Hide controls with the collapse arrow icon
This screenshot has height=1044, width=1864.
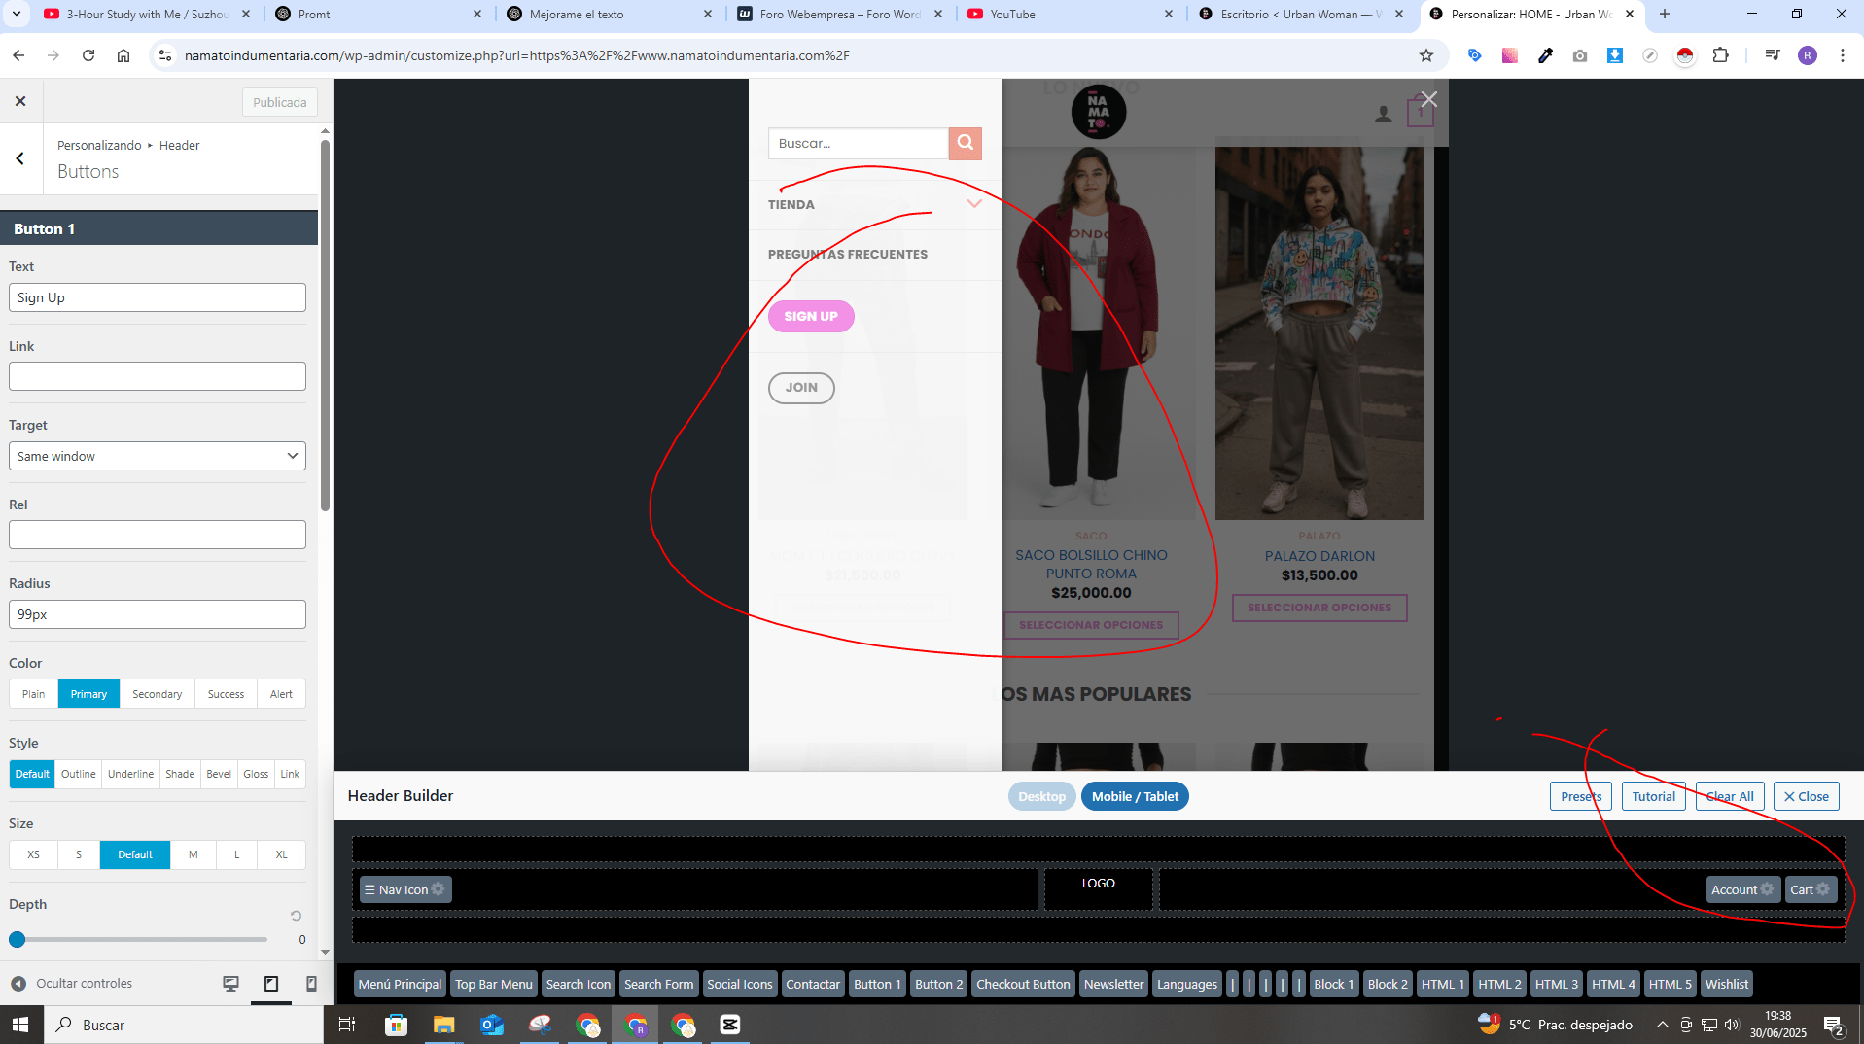[18, 984]
